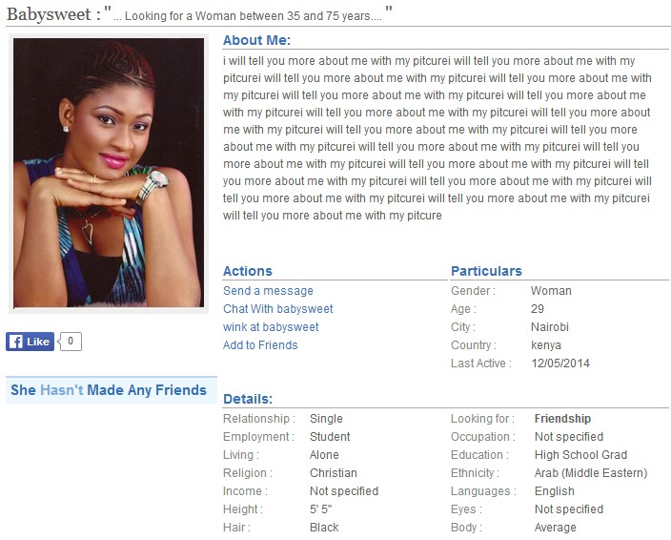Image resolution: width=671 pixels, height=540 pixels.
Task: Click Hair value Black
Action: 324,528
